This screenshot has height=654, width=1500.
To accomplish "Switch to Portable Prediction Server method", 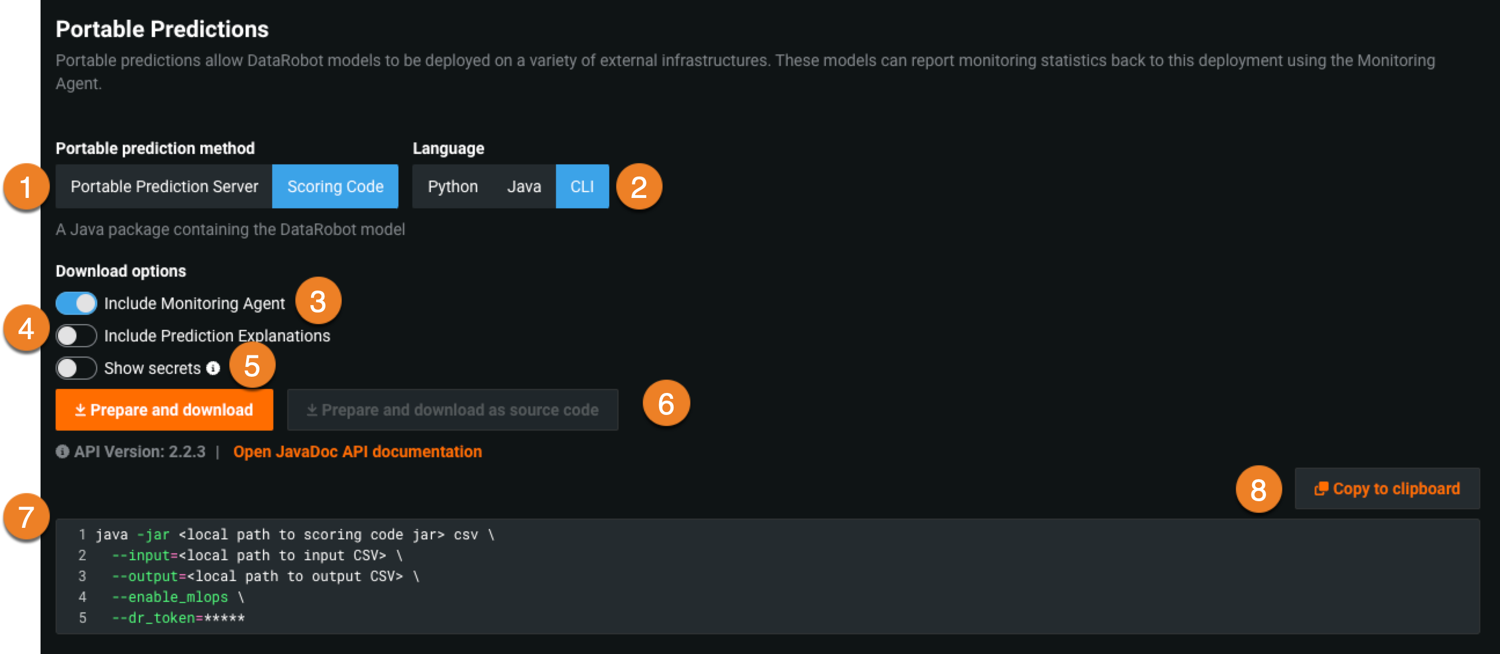I will tap(164, 187).
